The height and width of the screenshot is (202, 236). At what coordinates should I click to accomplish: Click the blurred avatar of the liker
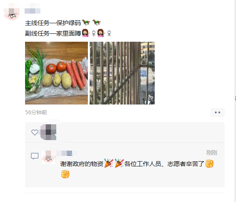(x=48, y=132)
